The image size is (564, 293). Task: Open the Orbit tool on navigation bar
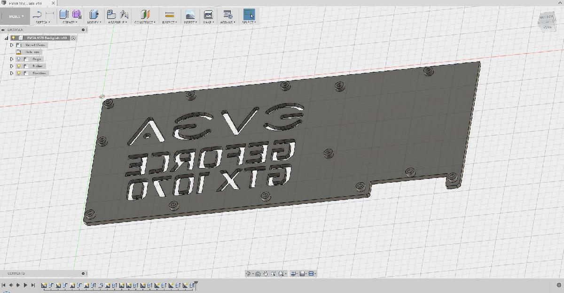pos(249,274)
